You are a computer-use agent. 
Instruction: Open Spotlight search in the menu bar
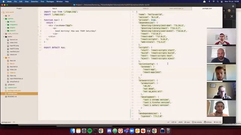218,1
